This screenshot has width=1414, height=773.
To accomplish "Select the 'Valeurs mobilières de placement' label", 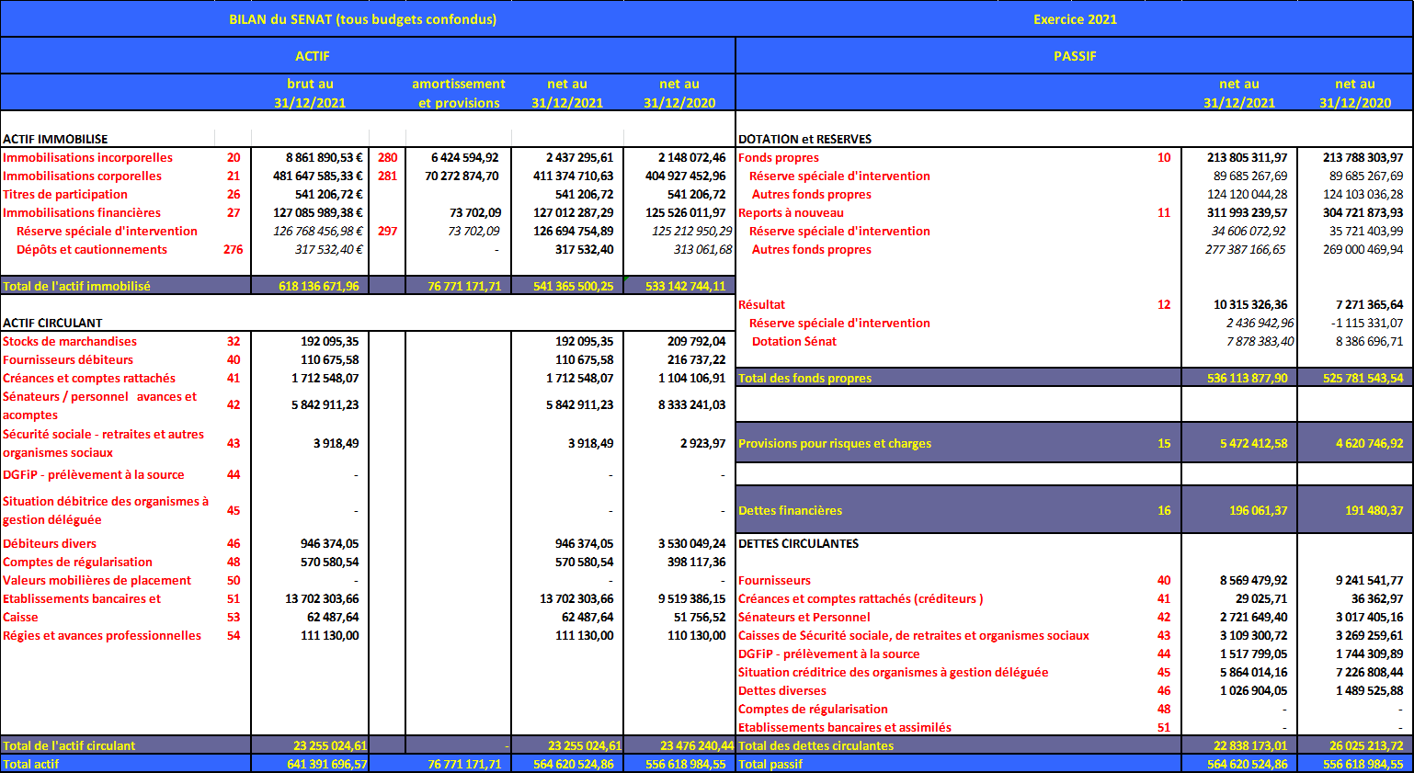I will pyautogui.click(x=97, y=580).
